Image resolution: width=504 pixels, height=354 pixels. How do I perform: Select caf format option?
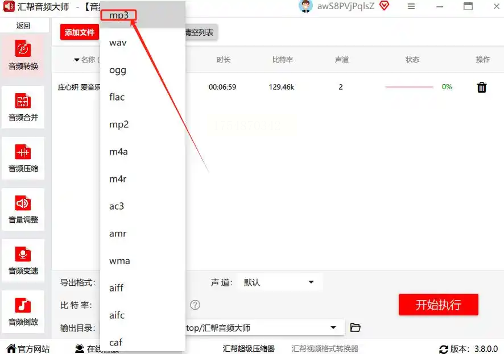143,342
